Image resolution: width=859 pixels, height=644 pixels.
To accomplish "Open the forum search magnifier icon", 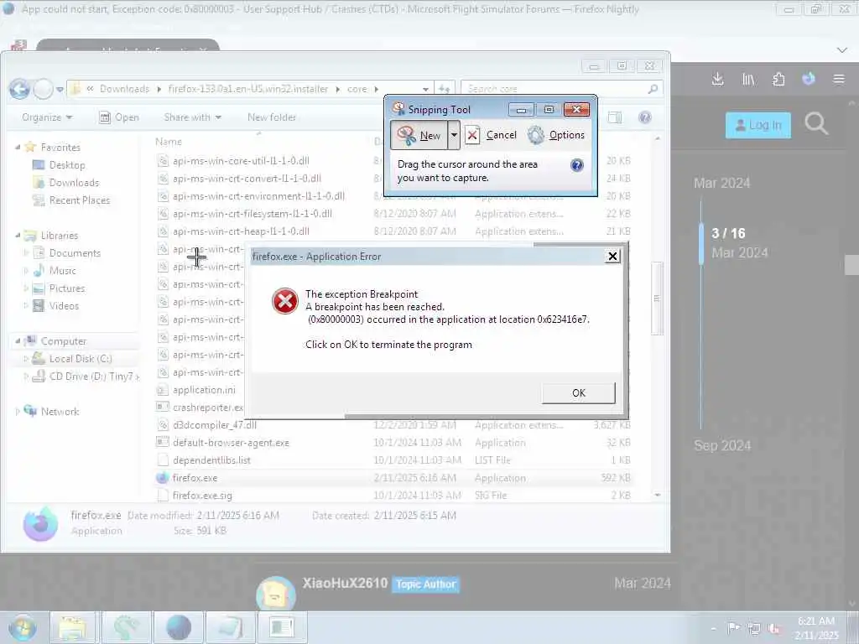I will click(x=815, y=124).
